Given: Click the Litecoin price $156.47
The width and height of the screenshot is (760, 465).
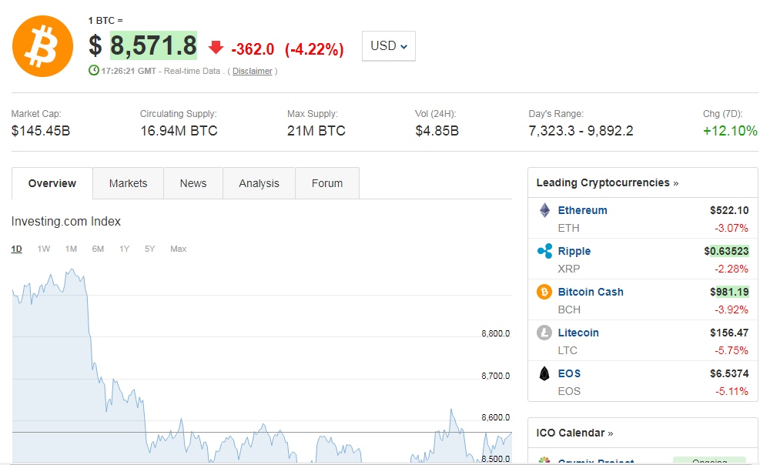Looking at the screenshot, I should point(729,333).
